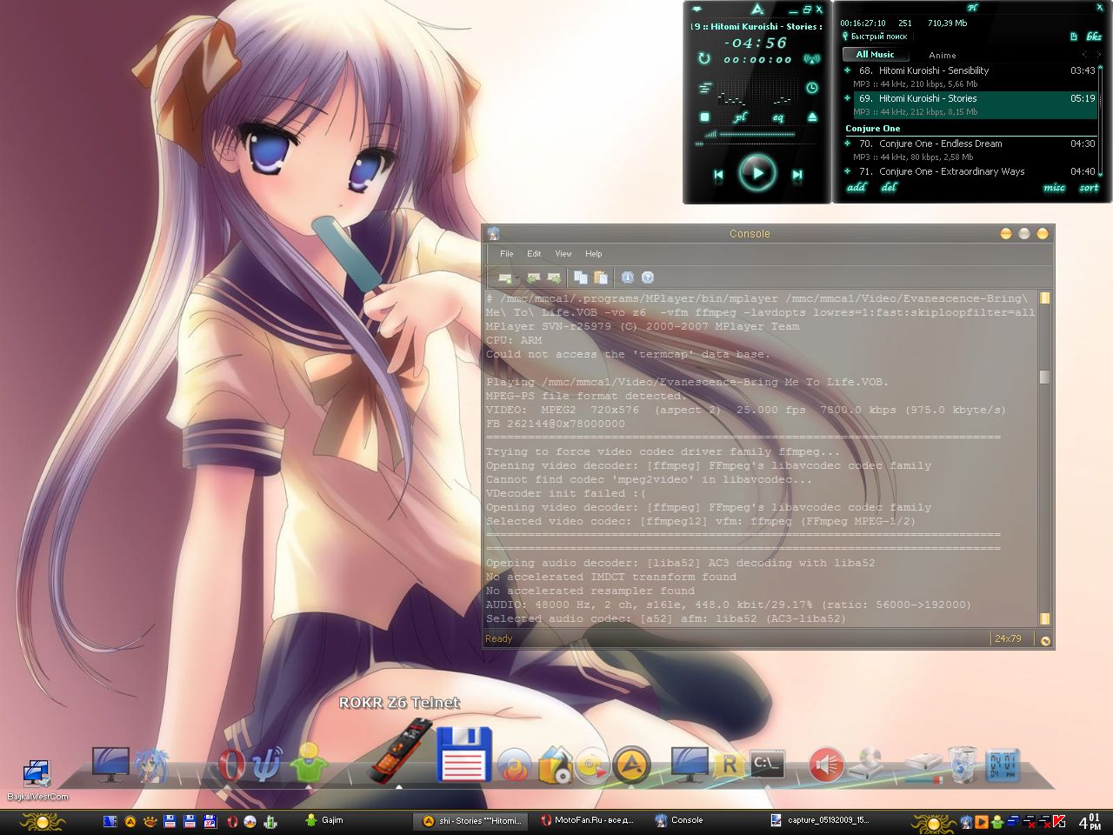This screenshot has width=1113, height=835.
Task: Click the AIMP play button
Action: pyautogui.click(x=757, y=173)
